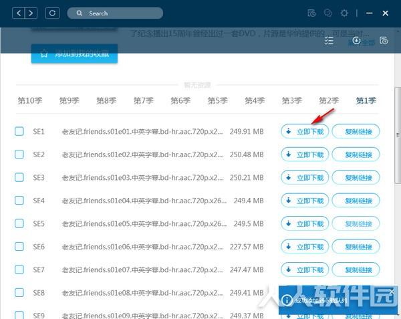
Task: Click the 250.48 MB size value
Action: 247,154
